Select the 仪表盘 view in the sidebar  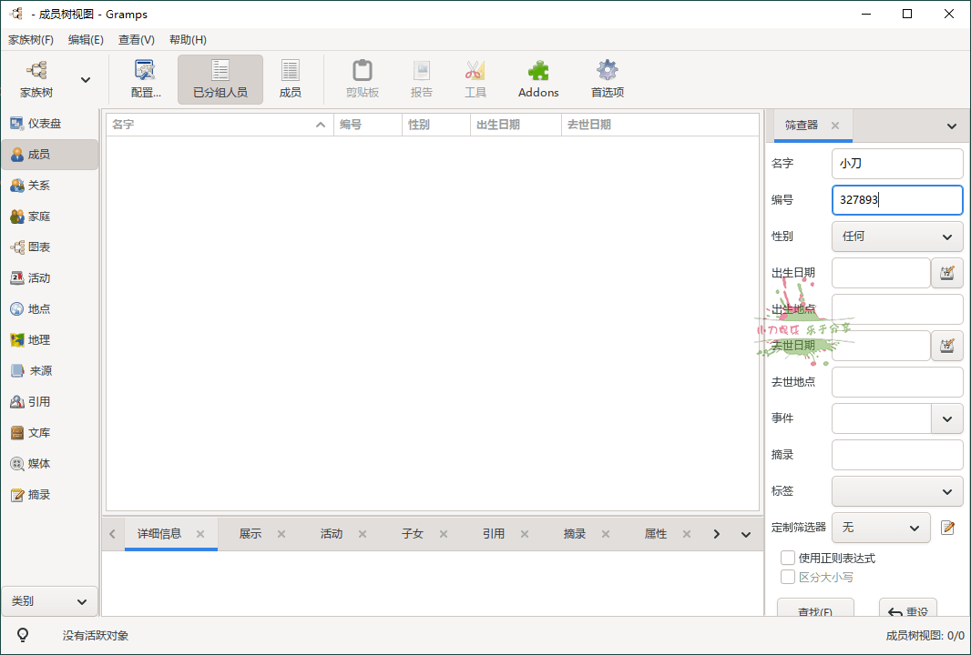44,123
